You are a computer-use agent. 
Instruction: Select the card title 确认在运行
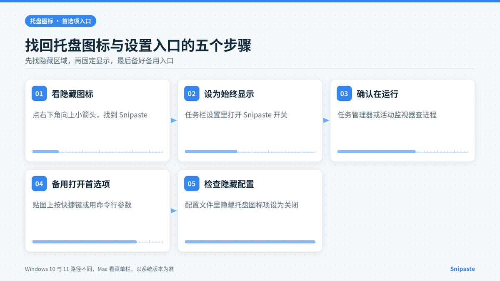(x=377, y=94)
